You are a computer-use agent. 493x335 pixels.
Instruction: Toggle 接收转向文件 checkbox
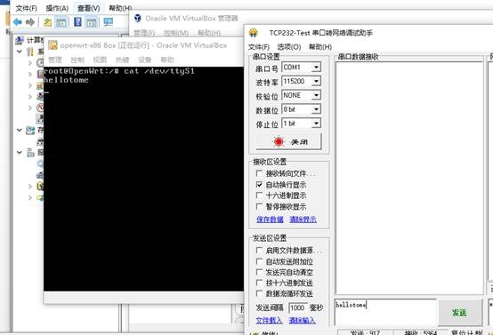[259, 173]
